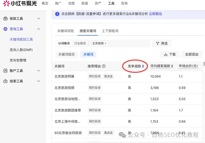Follow the 立即前往 link
The image size is (205, 143).
click(155, 14)
